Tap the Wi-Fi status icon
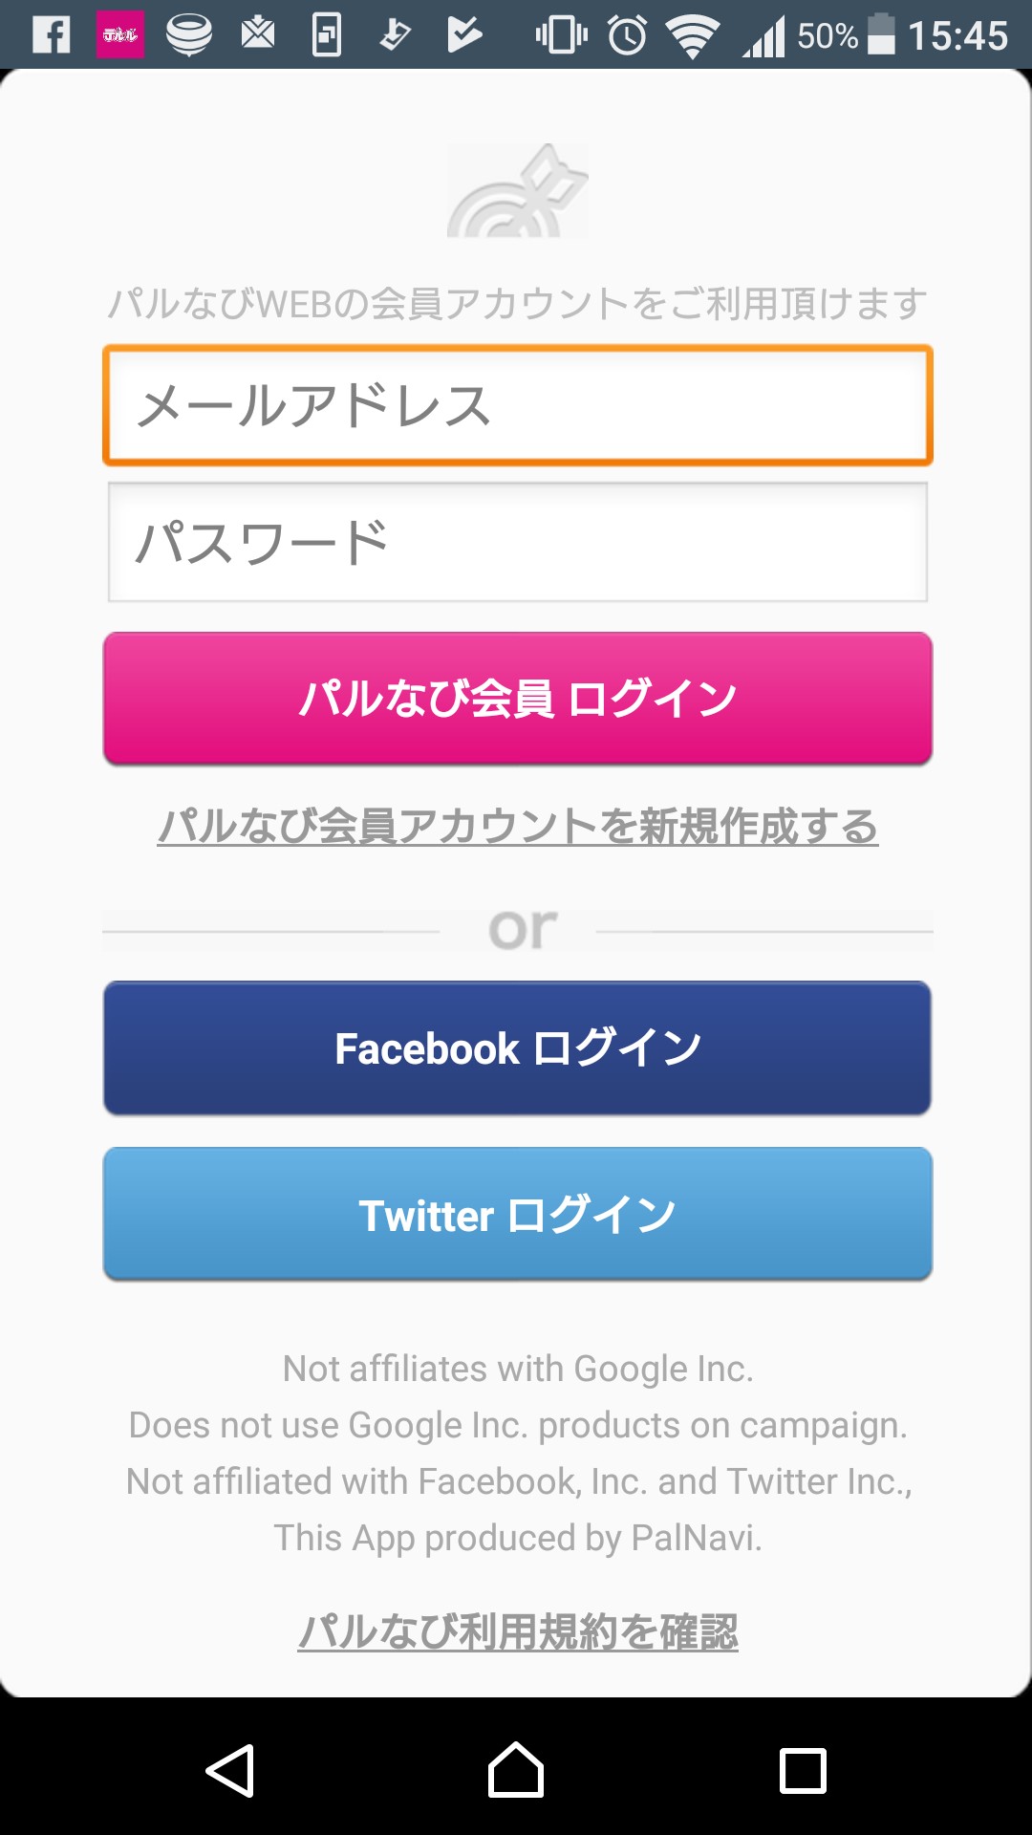The height and width of the screenshot is (1835, 1032). click(693, 37)
